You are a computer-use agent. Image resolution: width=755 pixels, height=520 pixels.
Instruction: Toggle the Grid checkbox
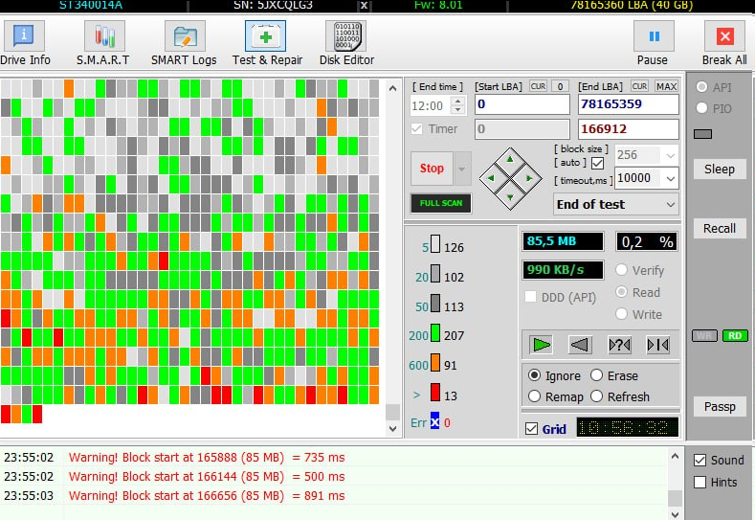click(x=532, y=429)
